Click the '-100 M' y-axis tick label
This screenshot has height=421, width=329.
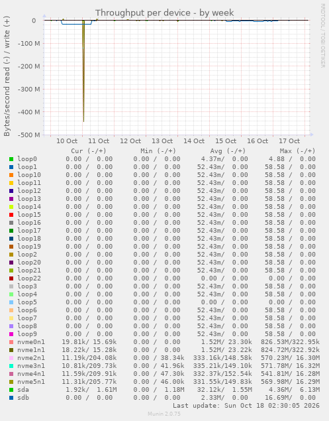[29, 44]
